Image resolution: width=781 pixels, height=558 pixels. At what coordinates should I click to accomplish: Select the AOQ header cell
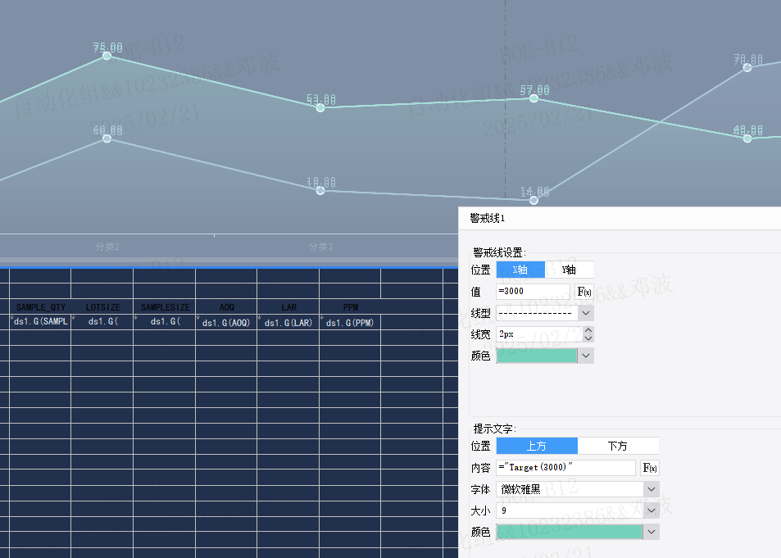(227, 307)
